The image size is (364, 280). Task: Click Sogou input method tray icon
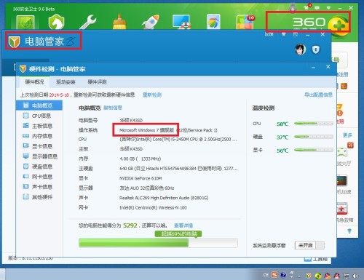click(x=274, y=275)
